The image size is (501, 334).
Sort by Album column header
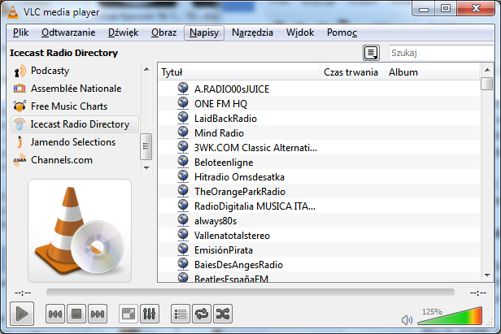[432, 72]
